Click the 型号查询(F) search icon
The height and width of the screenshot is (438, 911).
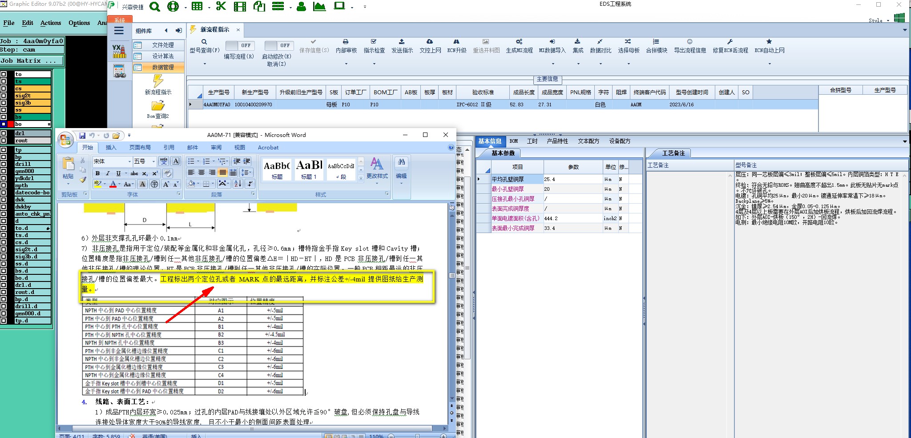tap(204, 42)
